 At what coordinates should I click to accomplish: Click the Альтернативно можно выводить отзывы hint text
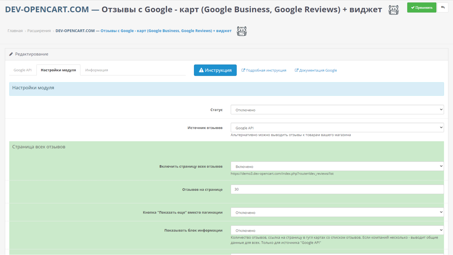coord(291,135)
